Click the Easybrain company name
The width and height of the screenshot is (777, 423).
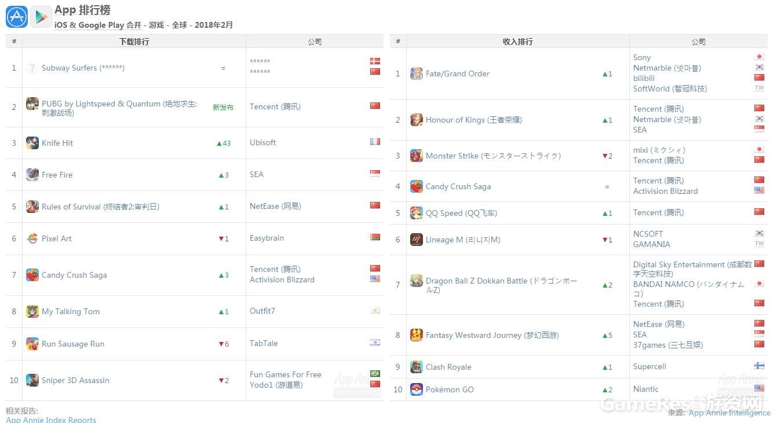coord(267,238)
